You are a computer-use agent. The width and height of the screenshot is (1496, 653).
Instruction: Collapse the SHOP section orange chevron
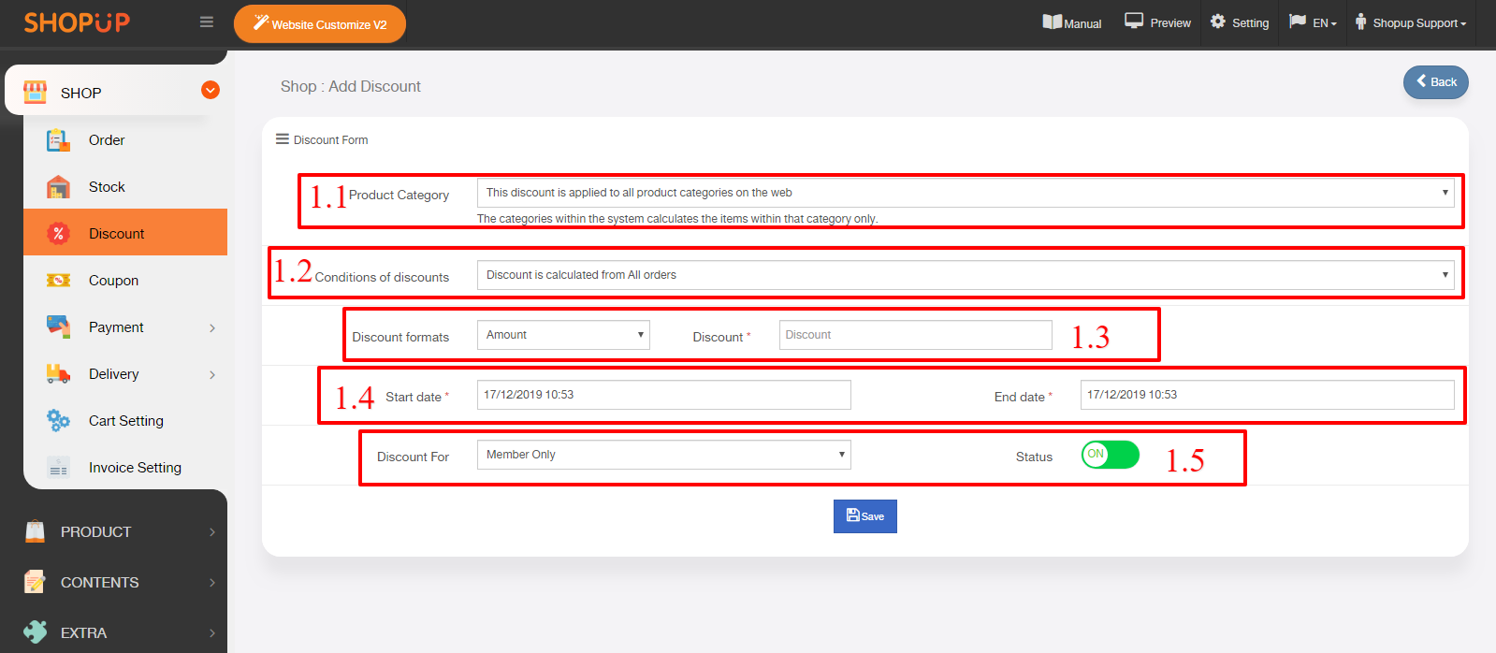coord(211,90)
